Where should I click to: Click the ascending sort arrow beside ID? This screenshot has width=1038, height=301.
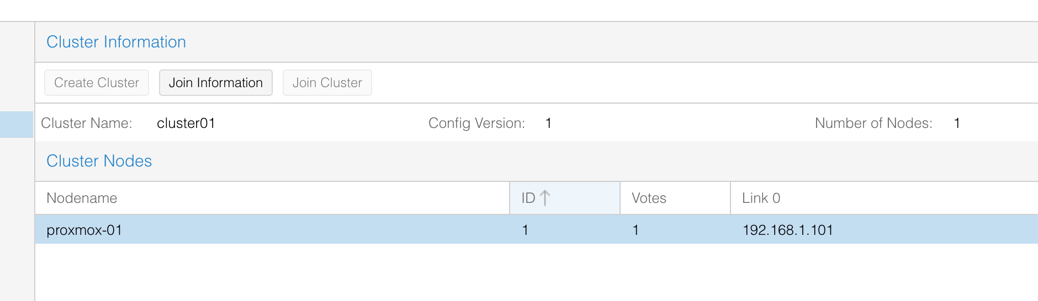coord(545,198)
